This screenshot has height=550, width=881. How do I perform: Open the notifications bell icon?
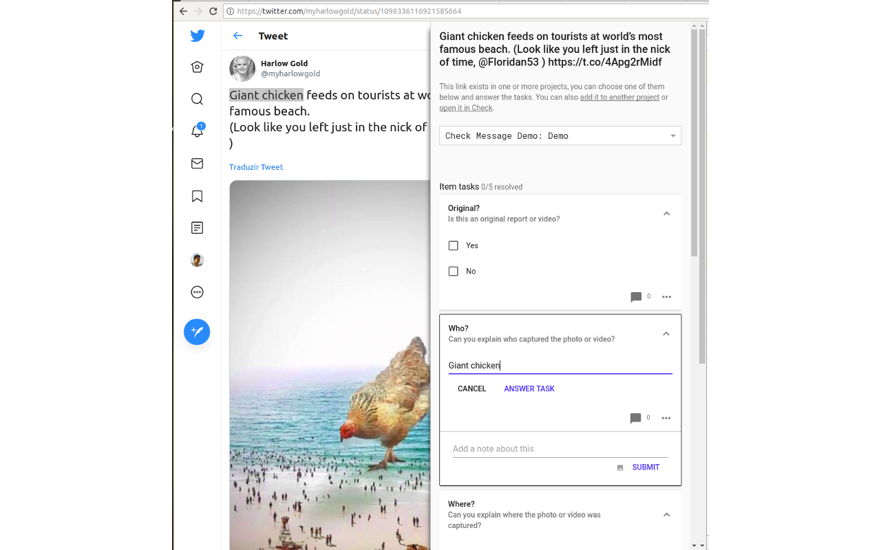(197, 131)
